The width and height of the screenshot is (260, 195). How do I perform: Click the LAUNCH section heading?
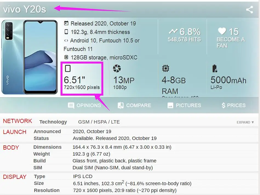pos(15,132)
